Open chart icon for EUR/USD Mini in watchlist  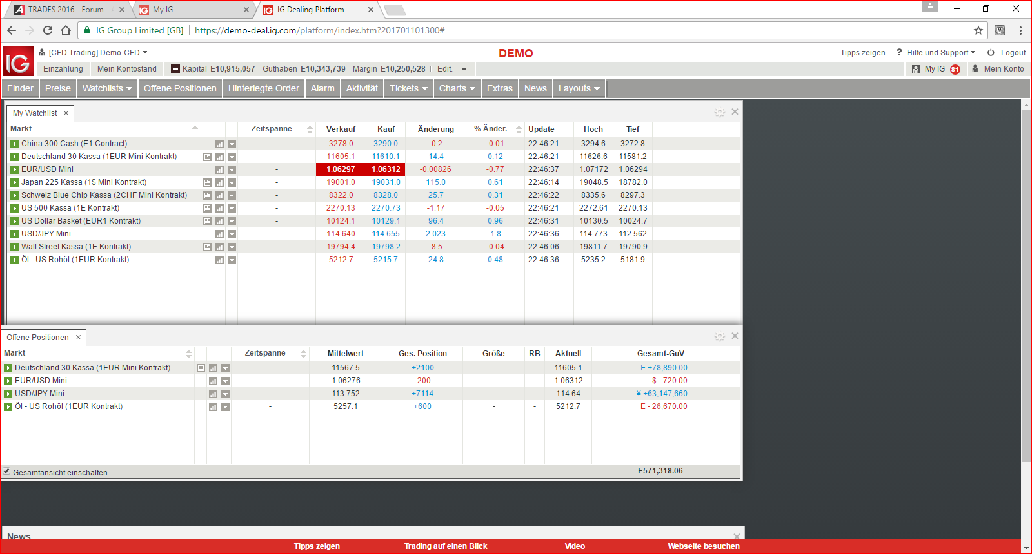click(x=219, y=169)
